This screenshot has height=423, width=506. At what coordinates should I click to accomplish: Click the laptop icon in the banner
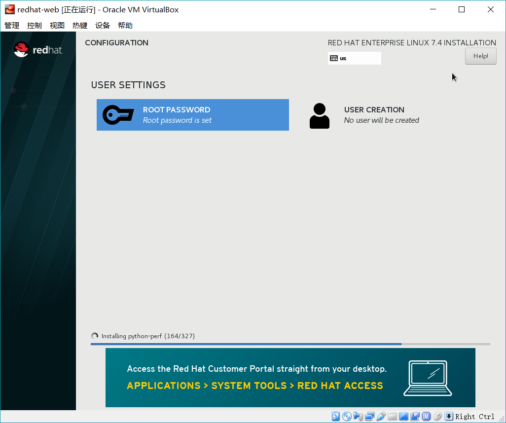coord(428,378)
